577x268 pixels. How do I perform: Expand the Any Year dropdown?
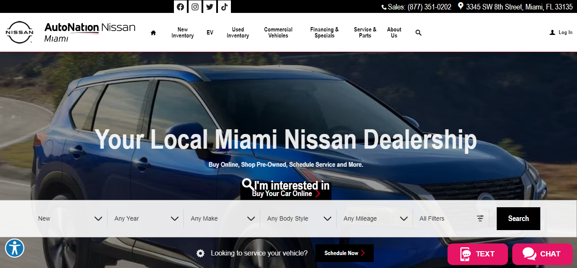pos(145,218)
